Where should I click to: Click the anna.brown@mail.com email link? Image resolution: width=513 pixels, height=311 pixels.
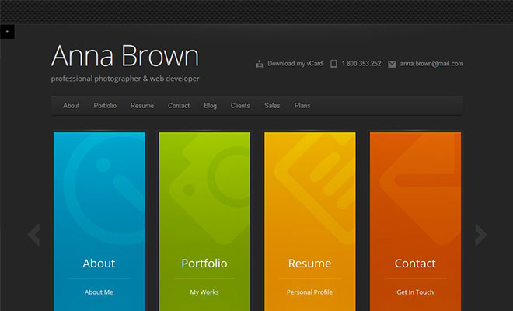pyautogui.click(x=431, y=64)
